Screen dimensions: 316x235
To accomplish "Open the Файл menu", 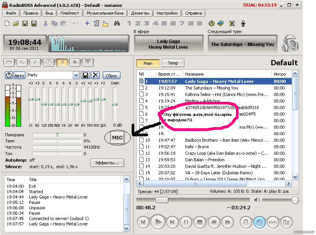I will [x=11, y=13].
